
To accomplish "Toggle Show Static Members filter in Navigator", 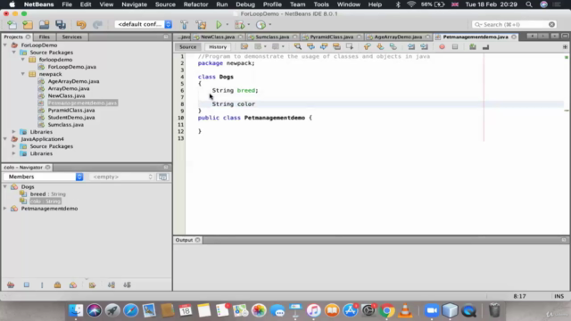I will tap(42, 285).
